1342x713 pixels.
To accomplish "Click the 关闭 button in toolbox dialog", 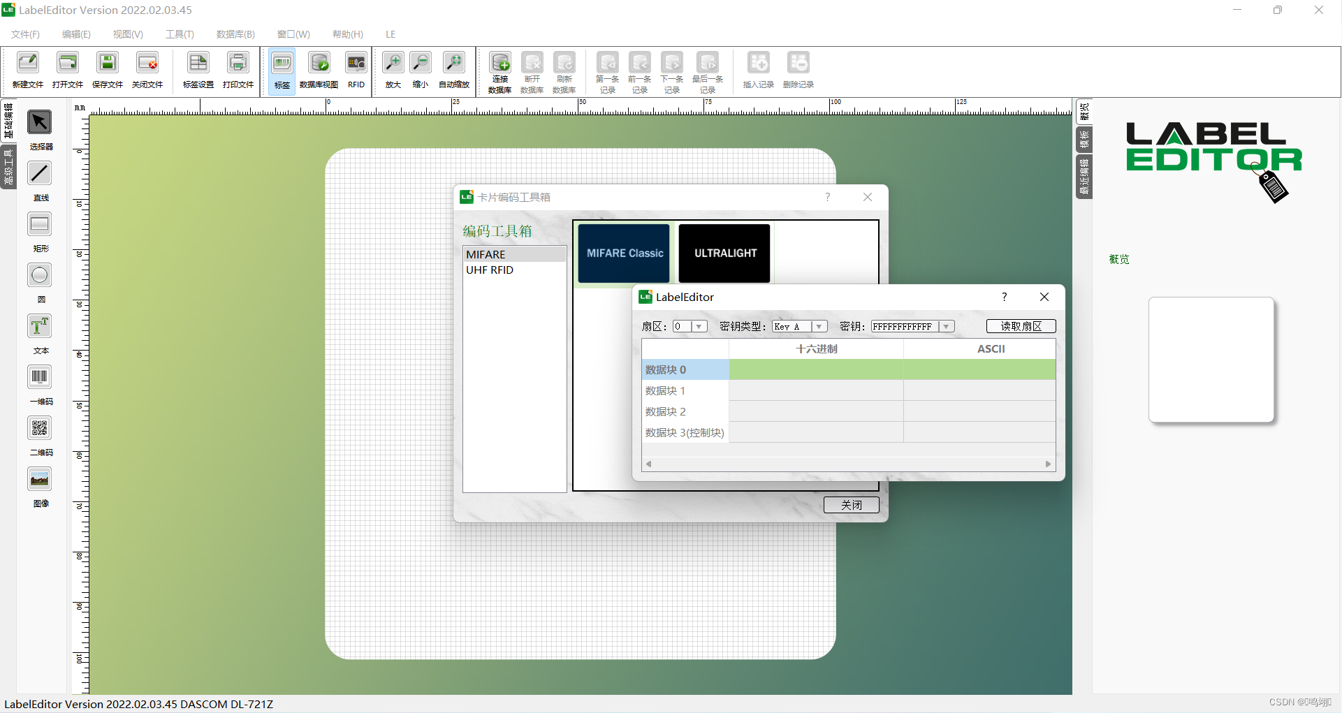I will point(851,505).
